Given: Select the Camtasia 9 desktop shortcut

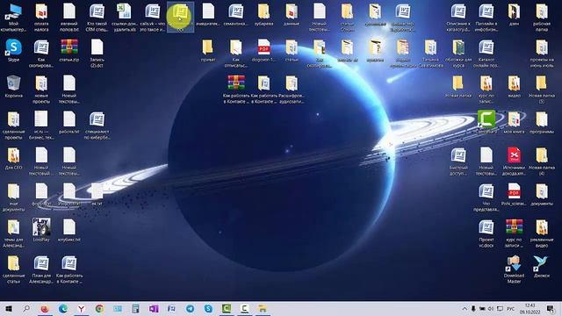Looking at the screenshot, I should coord(486,122).
